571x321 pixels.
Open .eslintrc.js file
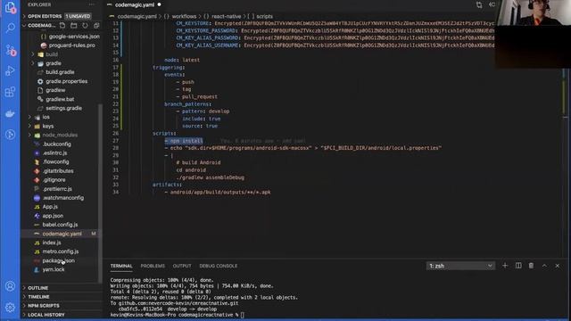pyautogui.click(x=54, y=153)
